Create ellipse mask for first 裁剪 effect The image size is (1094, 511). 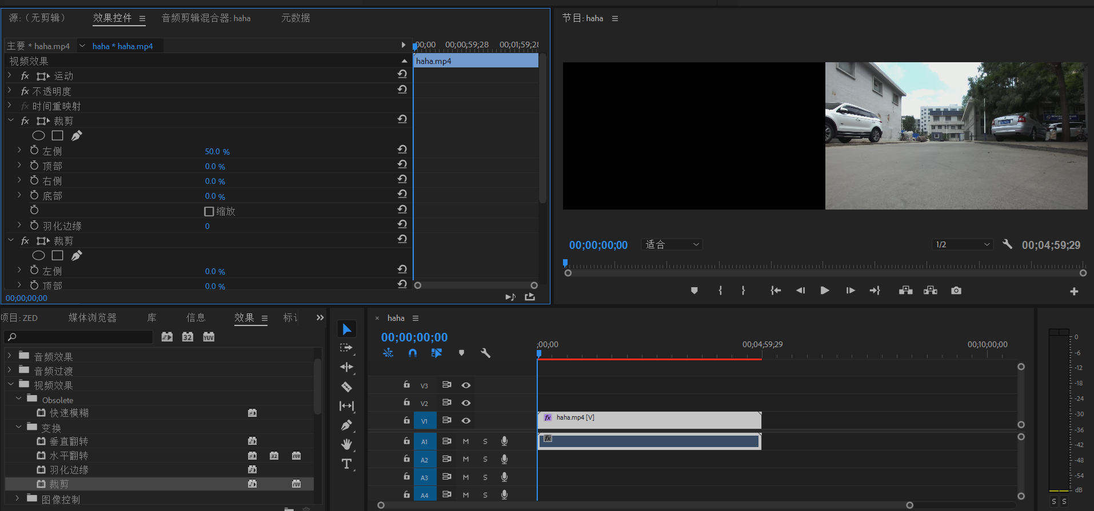click(38, 136)
